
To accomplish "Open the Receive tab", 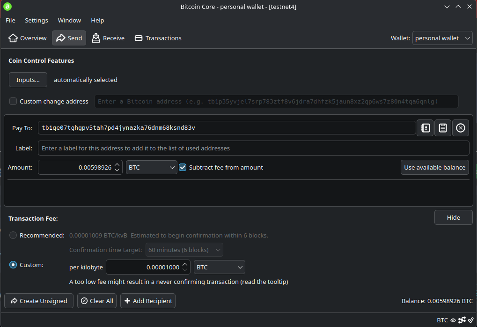I will pos(108,38).
